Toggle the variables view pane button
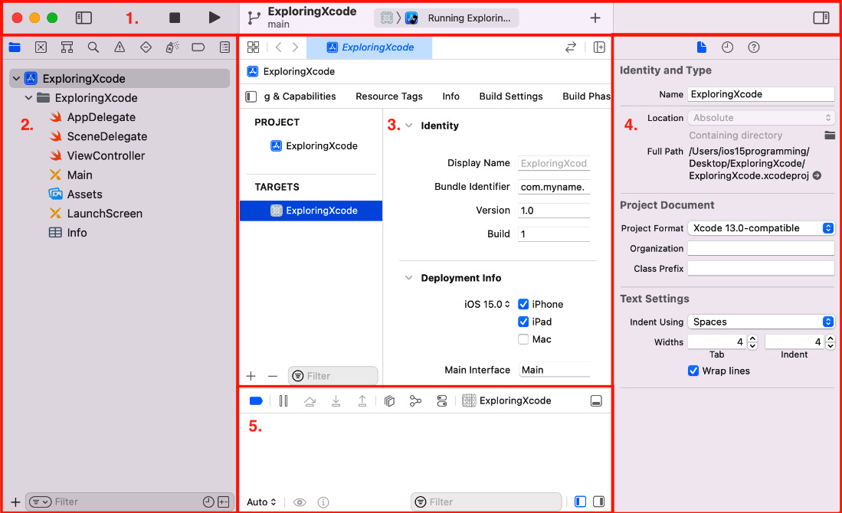Image resolution: width=842 pixels, height=513 pixels. [x=581, y=502]
